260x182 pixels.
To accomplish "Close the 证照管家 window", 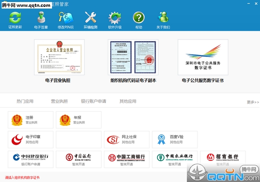I will 256,4.
